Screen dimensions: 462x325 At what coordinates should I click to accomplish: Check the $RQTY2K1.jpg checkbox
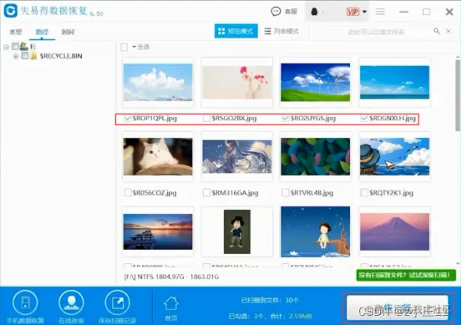pyautogui.click(x=364, y=193)
